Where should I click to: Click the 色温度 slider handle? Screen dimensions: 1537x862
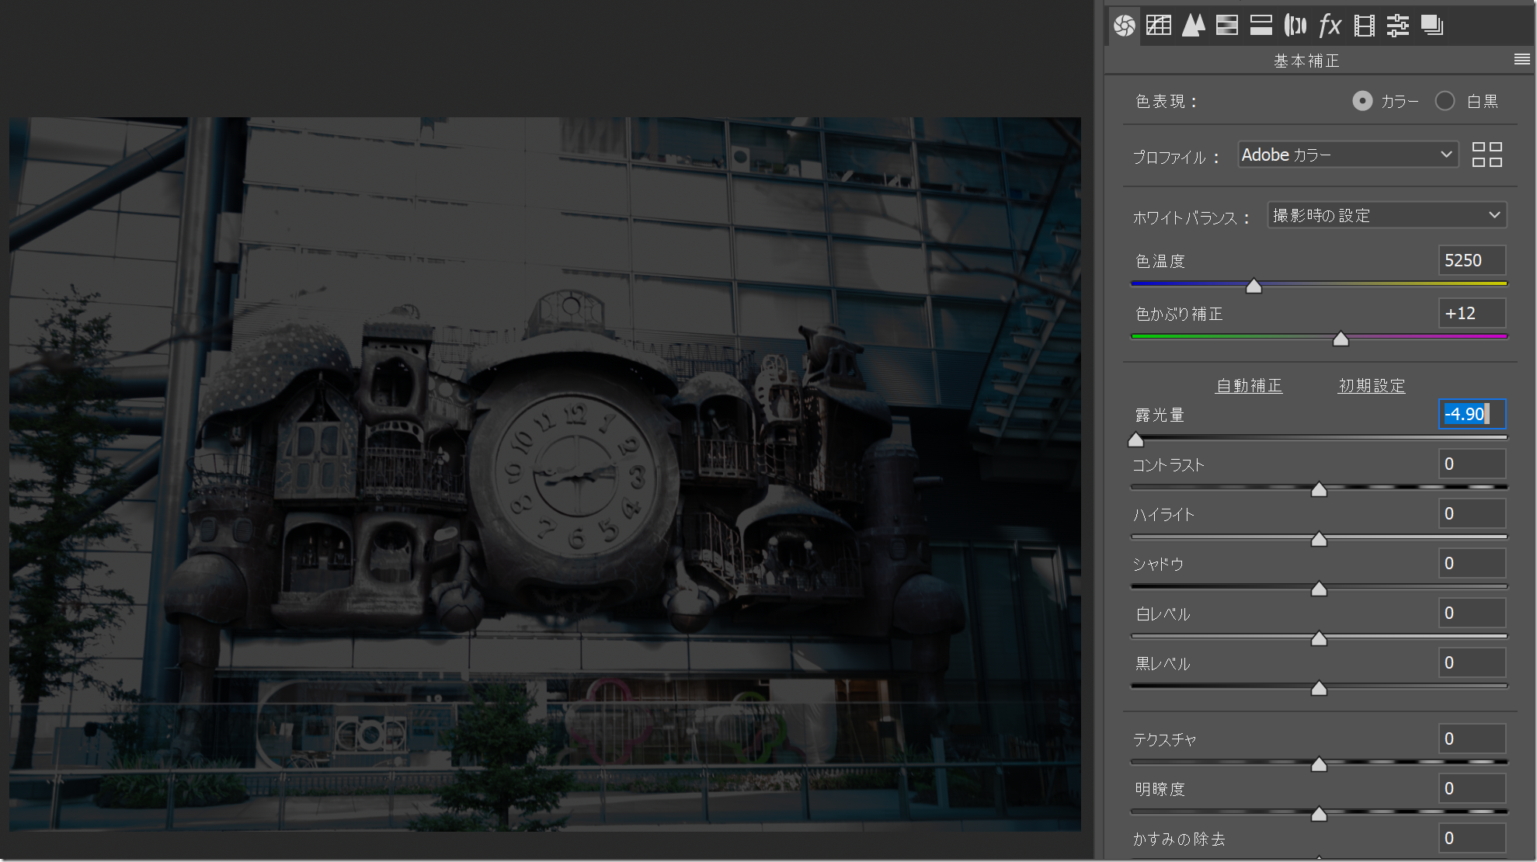pos(1254,286)
